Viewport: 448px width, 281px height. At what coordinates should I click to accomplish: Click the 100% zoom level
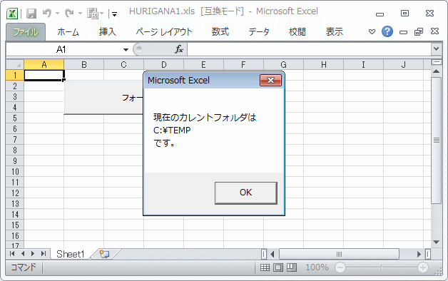pos(317,267)
